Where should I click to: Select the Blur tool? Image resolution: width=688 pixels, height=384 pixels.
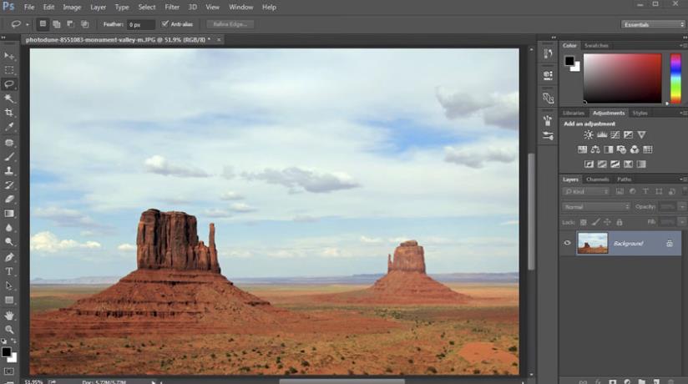9,228
